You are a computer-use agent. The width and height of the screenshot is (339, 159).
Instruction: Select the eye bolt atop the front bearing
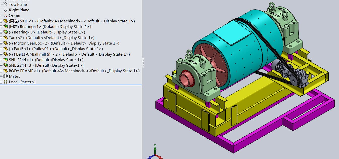click(189, 54)
